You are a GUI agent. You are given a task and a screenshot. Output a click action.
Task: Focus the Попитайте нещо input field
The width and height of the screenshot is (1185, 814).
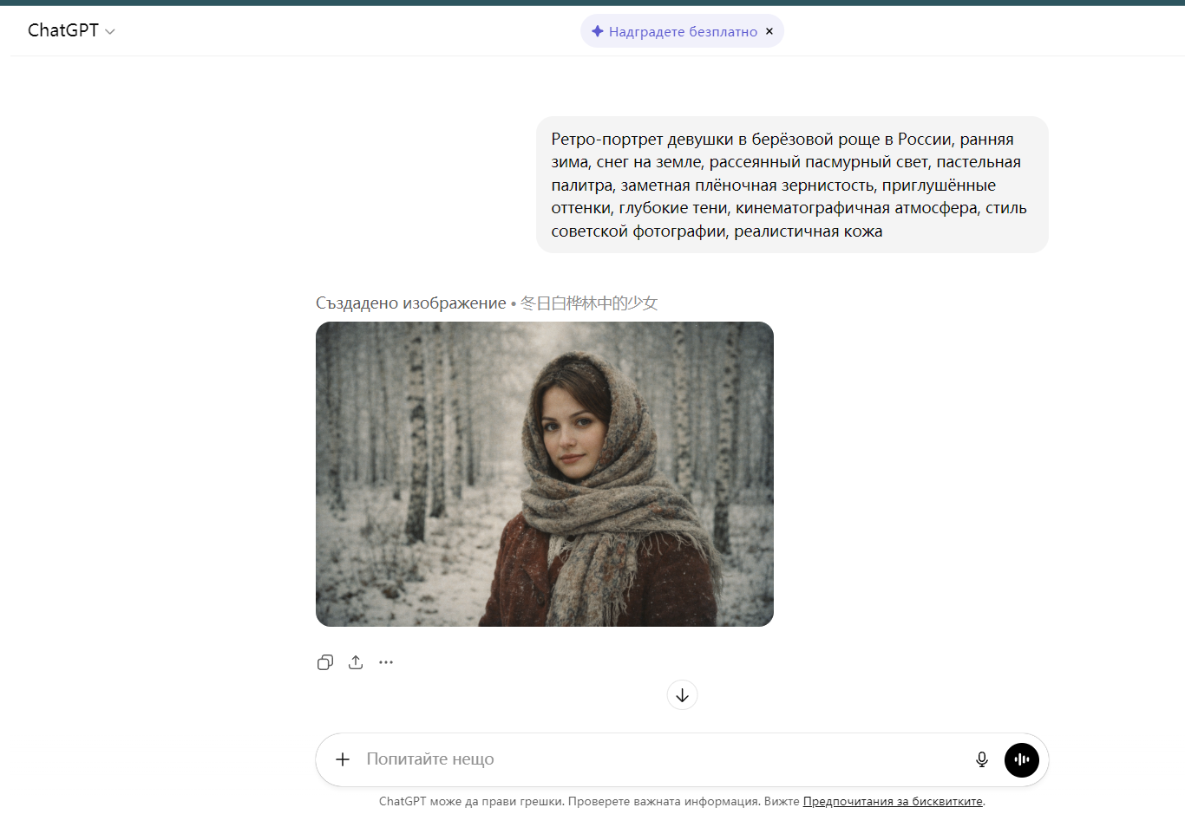click(x=651, y=759)
